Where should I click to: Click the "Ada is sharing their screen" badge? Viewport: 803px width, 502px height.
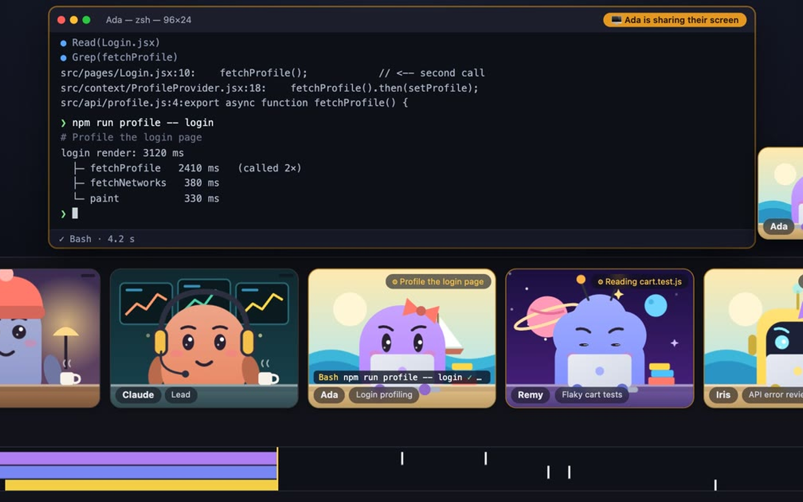(x=675, y=20)
